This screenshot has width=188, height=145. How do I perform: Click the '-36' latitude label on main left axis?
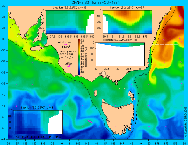point(3,50)
